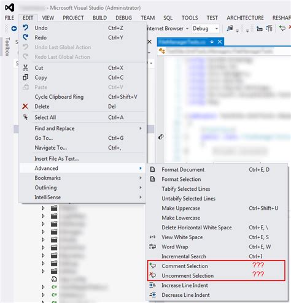Choose Insert File As Text...
The width and height of the screenshot is (291, 303).
(82, 158)
